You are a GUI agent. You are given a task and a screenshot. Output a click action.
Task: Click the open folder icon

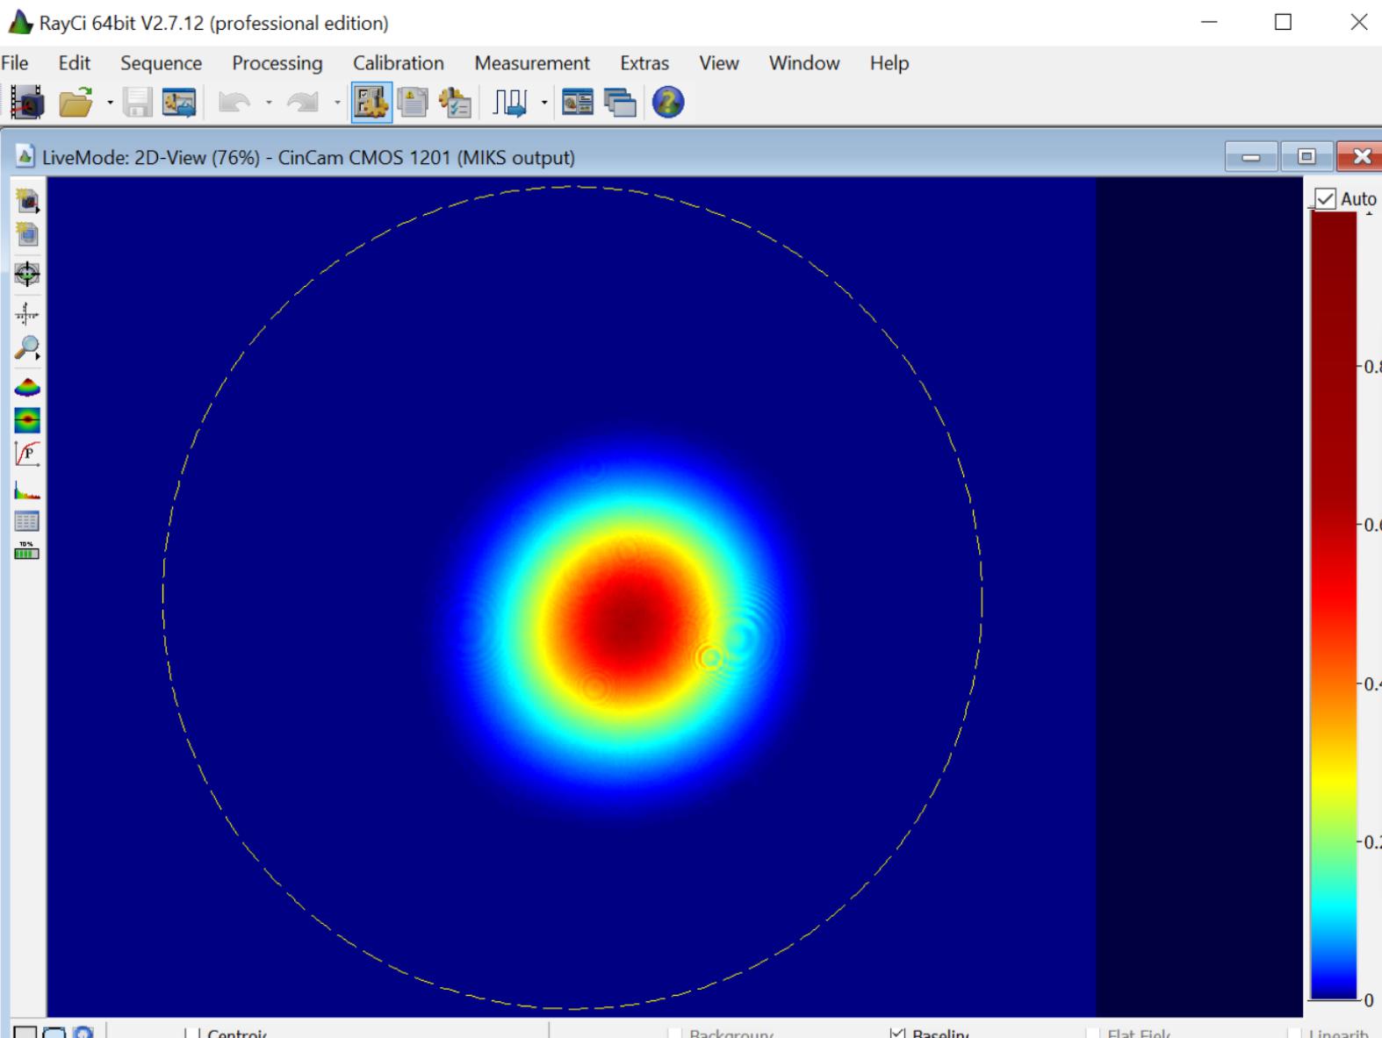pos(76,103)
